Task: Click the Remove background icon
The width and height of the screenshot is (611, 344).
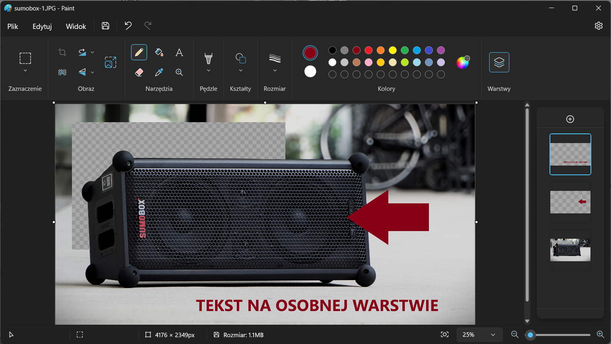Action: coord(62,72)
